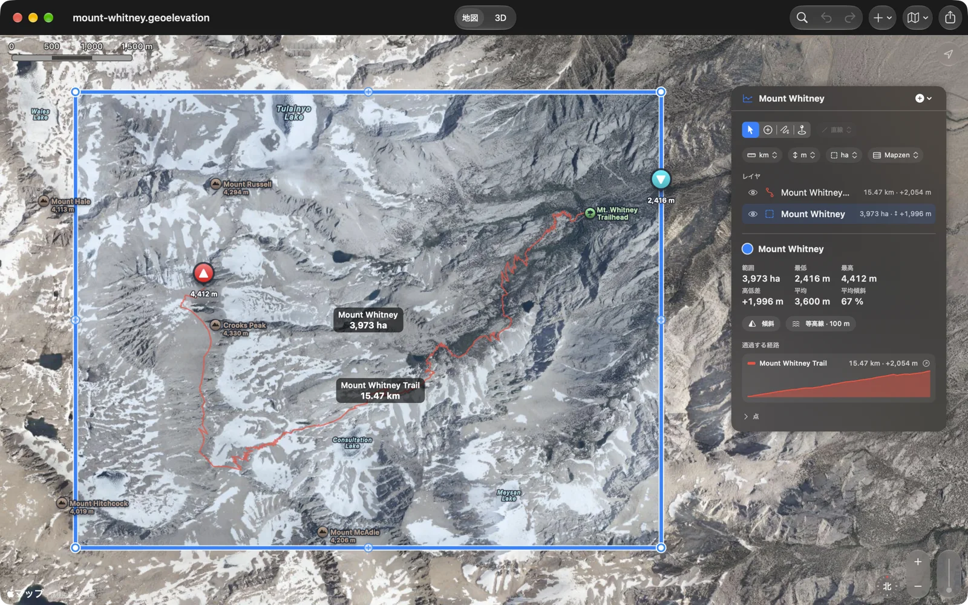968x605 pixels.
Task: Open the search magnifier in toolbar
Action: click(x=802, y=18)
